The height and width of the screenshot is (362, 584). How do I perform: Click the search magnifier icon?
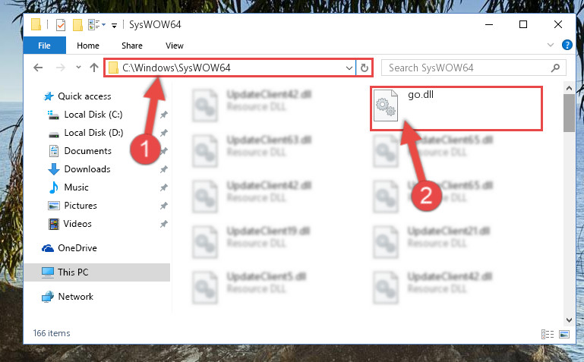click(555, 68)
